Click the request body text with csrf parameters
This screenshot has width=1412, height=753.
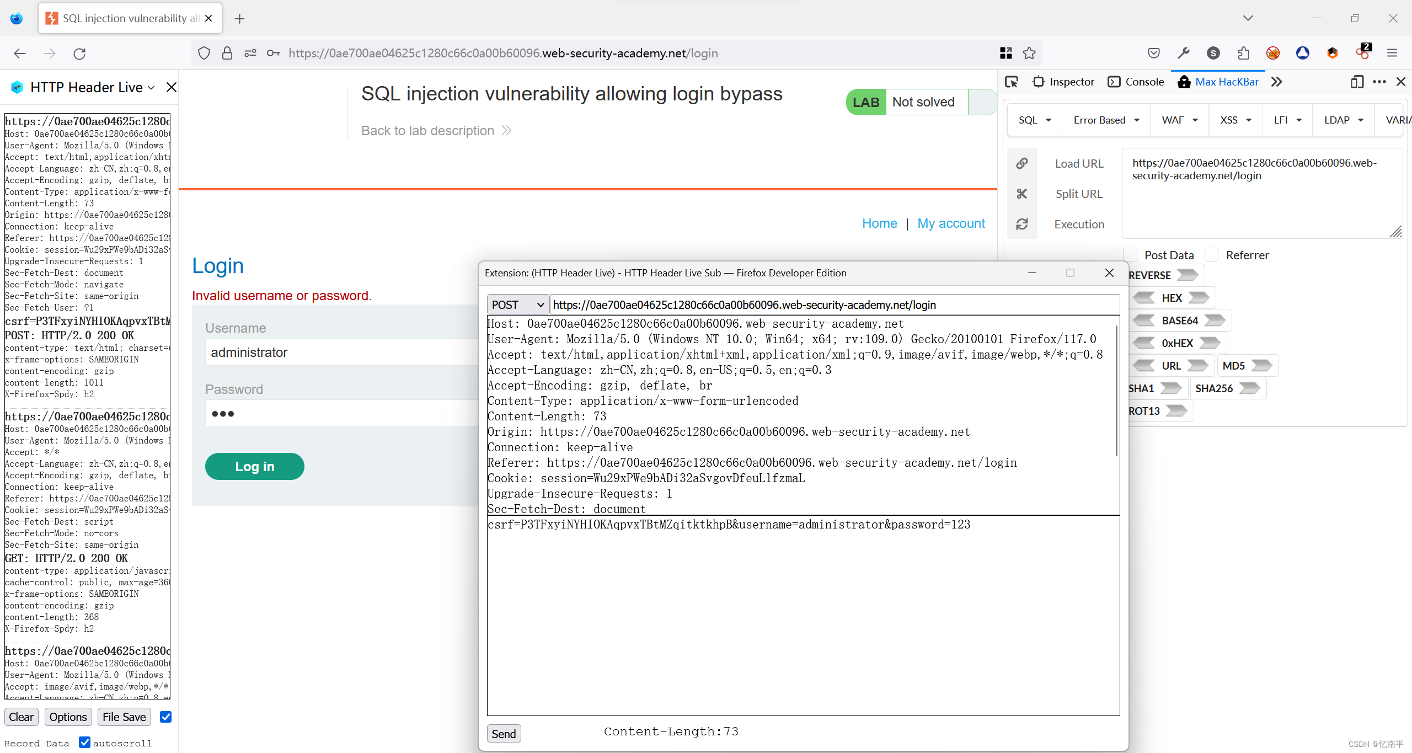pyautogui.click(x=729, y=524)
